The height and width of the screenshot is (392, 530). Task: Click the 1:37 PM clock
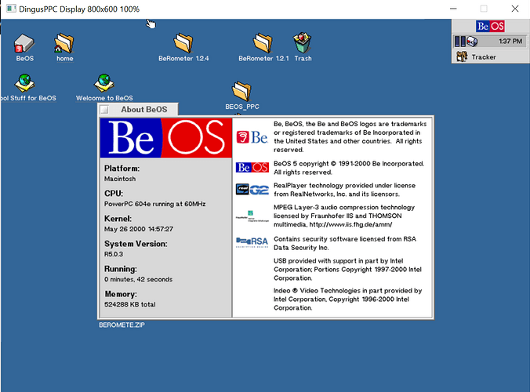tap(510, 42)
